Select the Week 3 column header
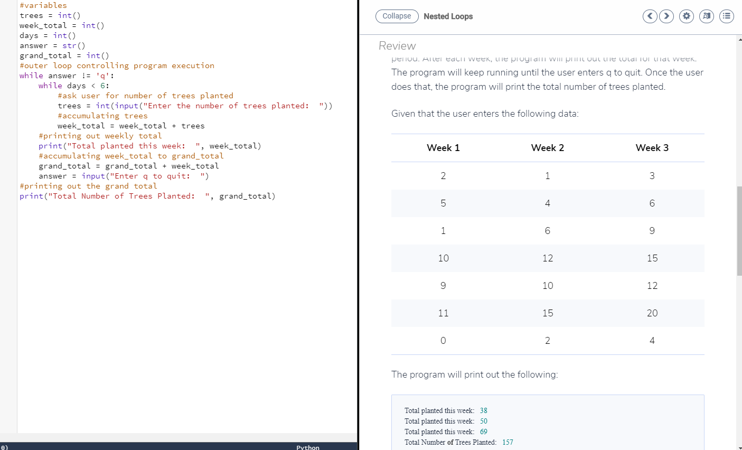This screenshot has width=742, height=450. (652, 148)
